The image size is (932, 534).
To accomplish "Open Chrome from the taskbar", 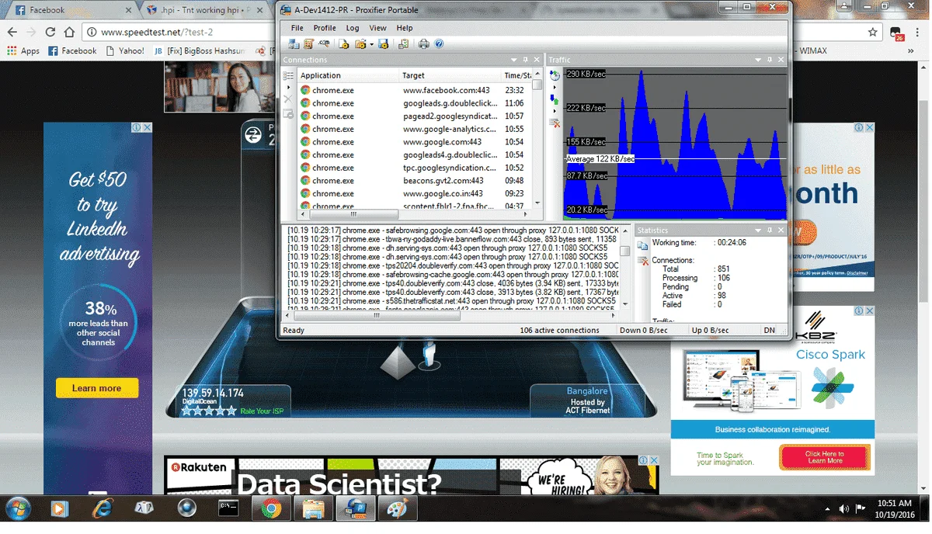I will click(271, 509).
